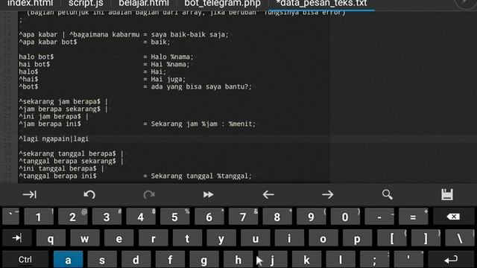
Task: Tap the apostrophe key
Action: pyautogui.click(x=408, y=260)
